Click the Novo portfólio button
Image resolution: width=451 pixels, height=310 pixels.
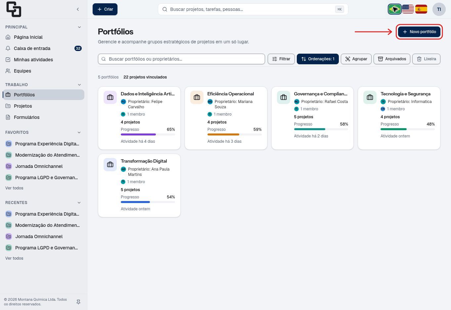click(419, 32)
